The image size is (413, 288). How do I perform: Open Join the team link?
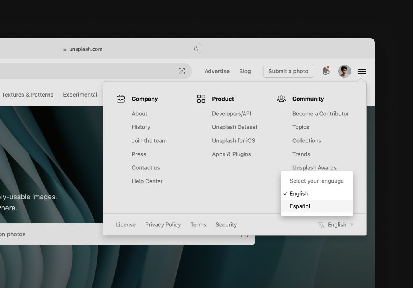click(149, 140)
